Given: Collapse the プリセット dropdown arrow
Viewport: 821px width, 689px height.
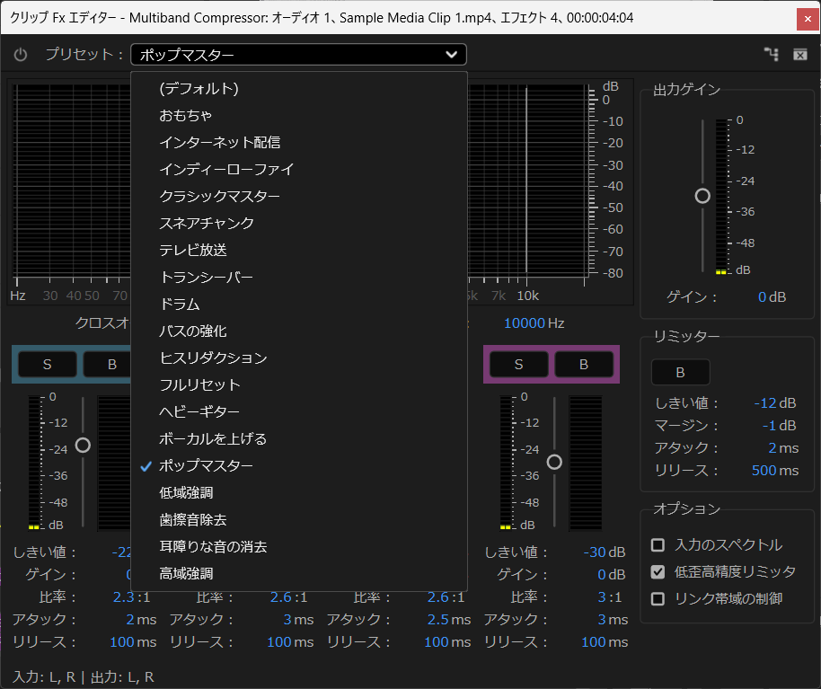Looking at the screenshot, I should click(x=451, y=56).
